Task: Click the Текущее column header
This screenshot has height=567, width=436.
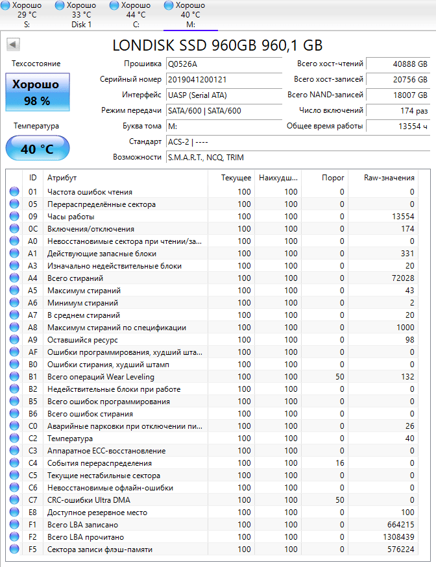Action: point(232,178)
